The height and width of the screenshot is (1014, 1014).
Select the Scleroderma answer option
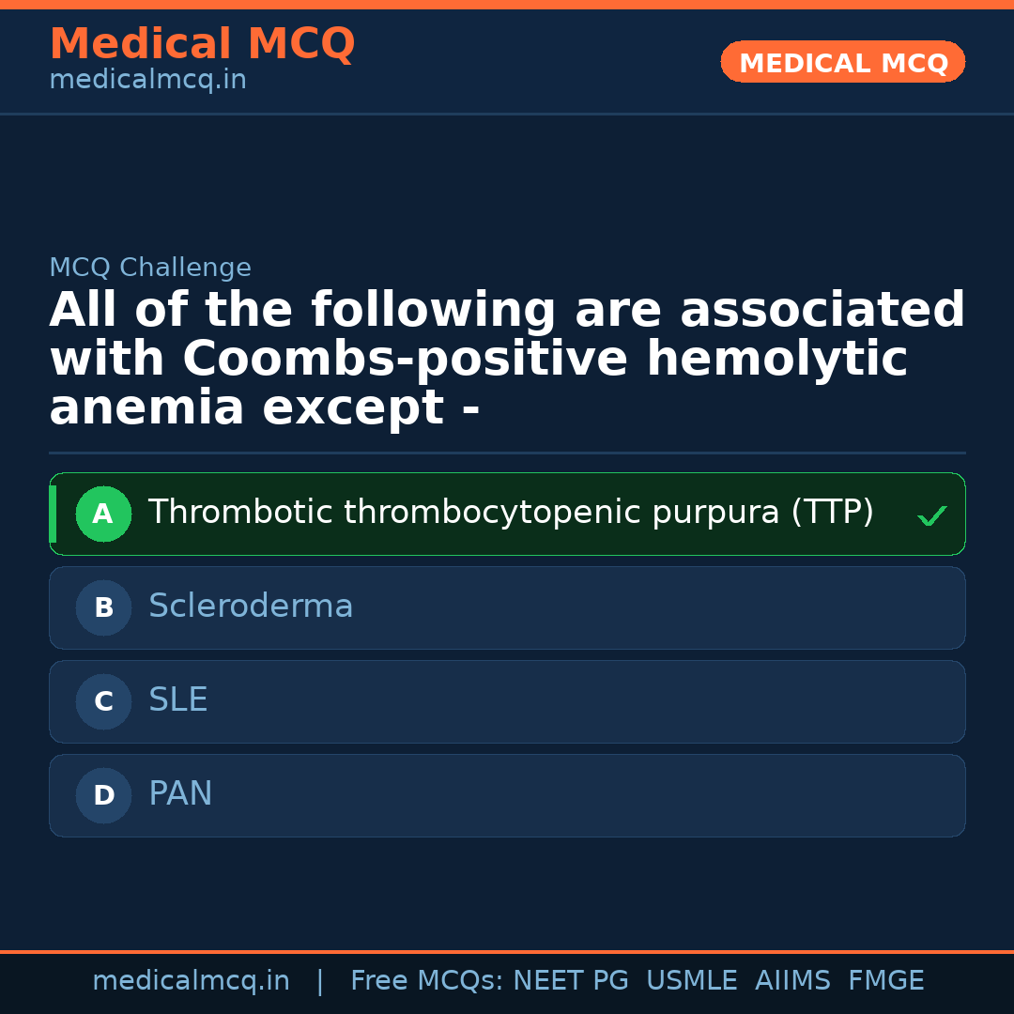[x=251, y=607]
